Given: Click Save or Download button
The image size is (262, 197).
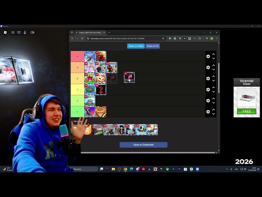Looking at the screenshot, I should coord(143,145).
